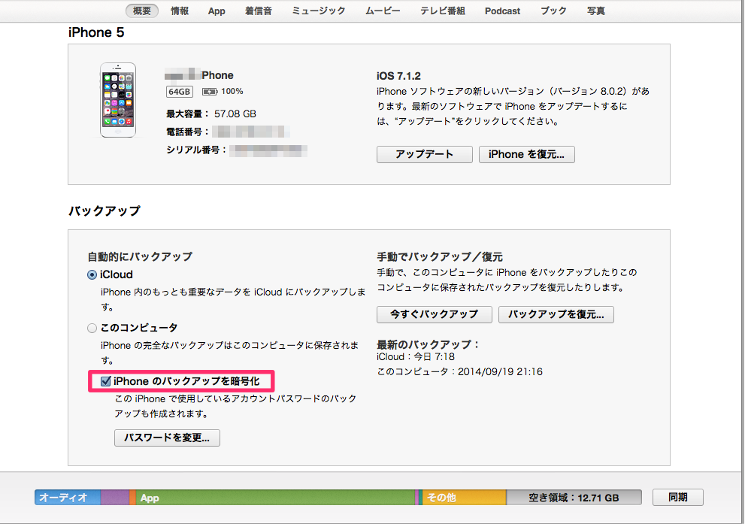The image size is (745, 524).
Task: Click the バックアップ section heading
Action: (x=104, y=211)
